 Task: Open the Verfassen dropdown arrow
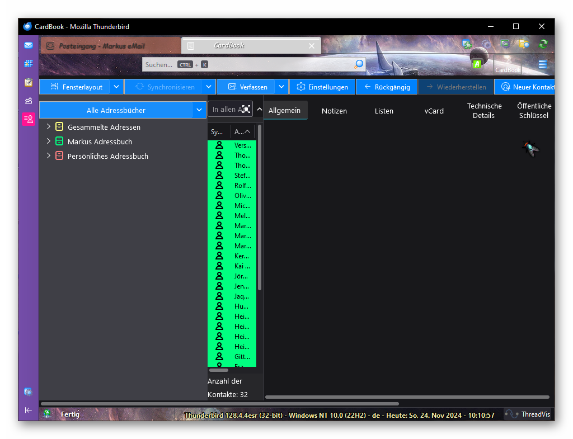click(281, 87)
